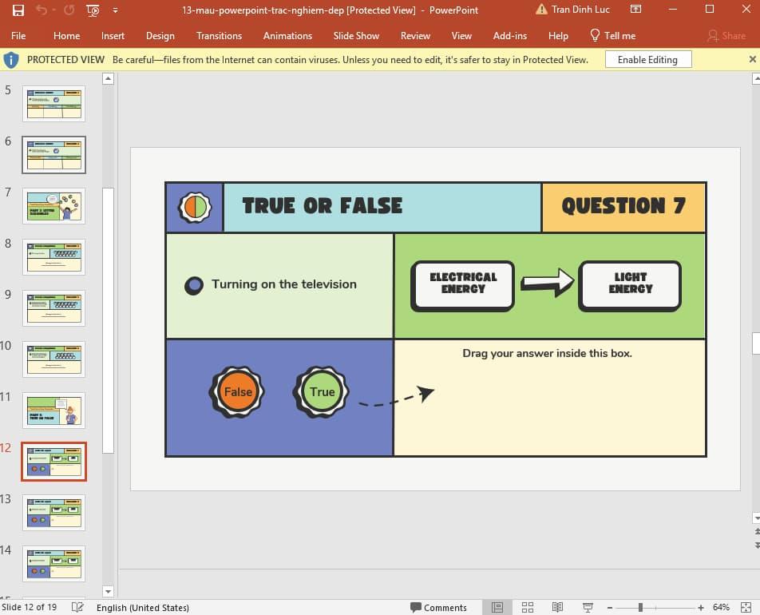Open the Transitions tab

(219, 36)
